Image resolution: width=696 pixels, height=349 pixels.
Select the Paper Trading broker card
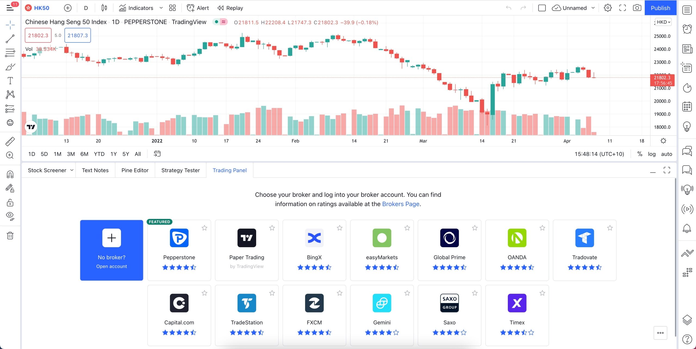point(247,250)
